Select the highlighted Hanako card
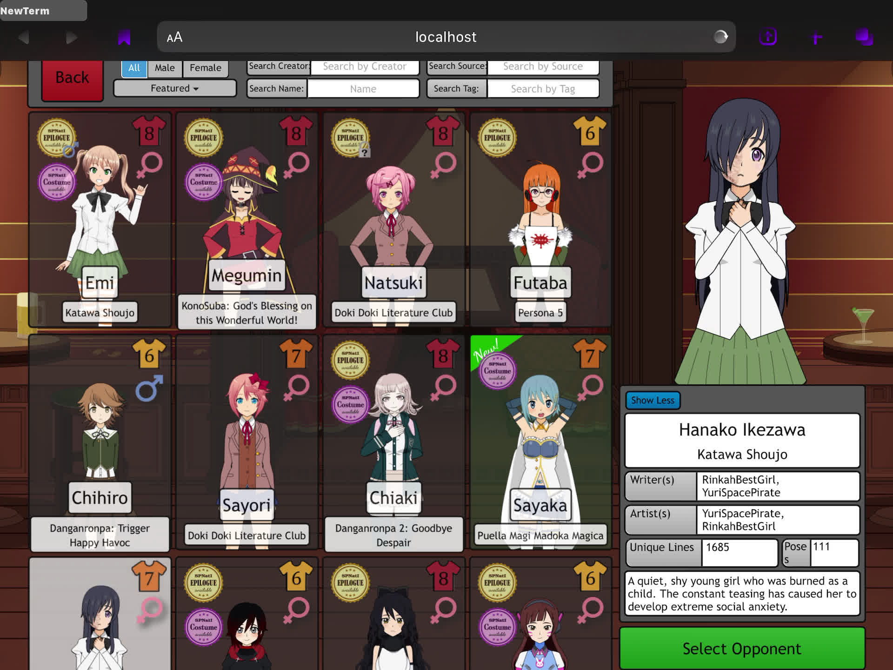This screenshot has width=893, height=670. [100, 614]
